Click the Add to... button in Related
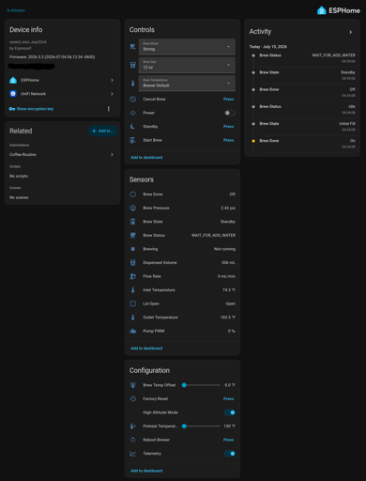Image resolution: width=366 pixels, height=481 pixels. (x=102, y=131)
